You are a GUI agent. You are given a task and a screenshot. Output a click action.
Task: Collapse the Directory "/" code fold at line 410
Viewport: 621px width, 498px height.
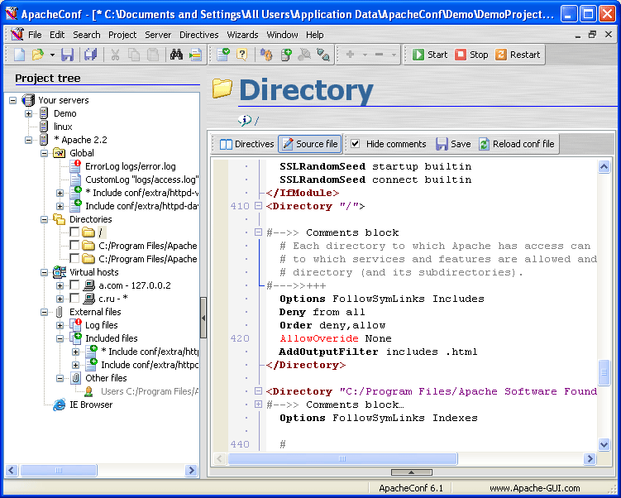(x=258, y=206)
